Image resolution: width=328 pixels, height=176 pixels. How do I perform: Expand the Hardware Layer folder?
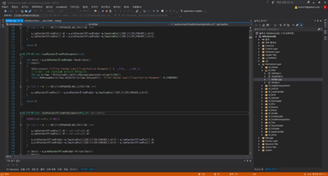coord(259,51)
